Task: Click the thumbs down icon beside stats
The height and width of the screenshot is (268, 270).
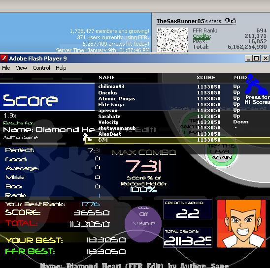Action: [x=227, y=21]
